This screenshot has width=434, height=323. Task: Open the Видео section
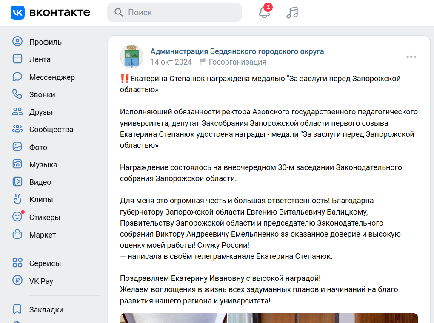40,182
